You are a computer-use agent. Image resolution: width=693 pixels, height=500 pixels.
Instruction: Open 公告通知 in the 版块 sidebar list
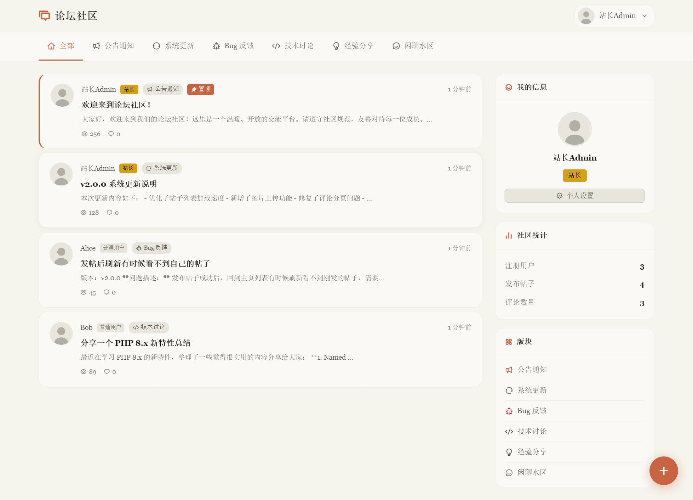coord(574,370)
